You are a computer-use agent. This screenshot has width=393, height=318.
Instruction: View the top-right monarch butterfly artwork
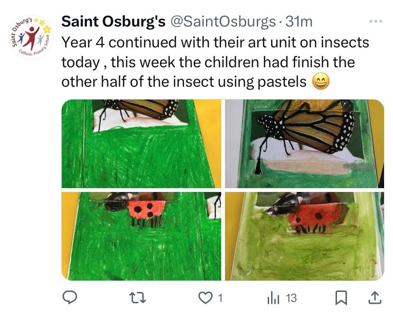304,144
